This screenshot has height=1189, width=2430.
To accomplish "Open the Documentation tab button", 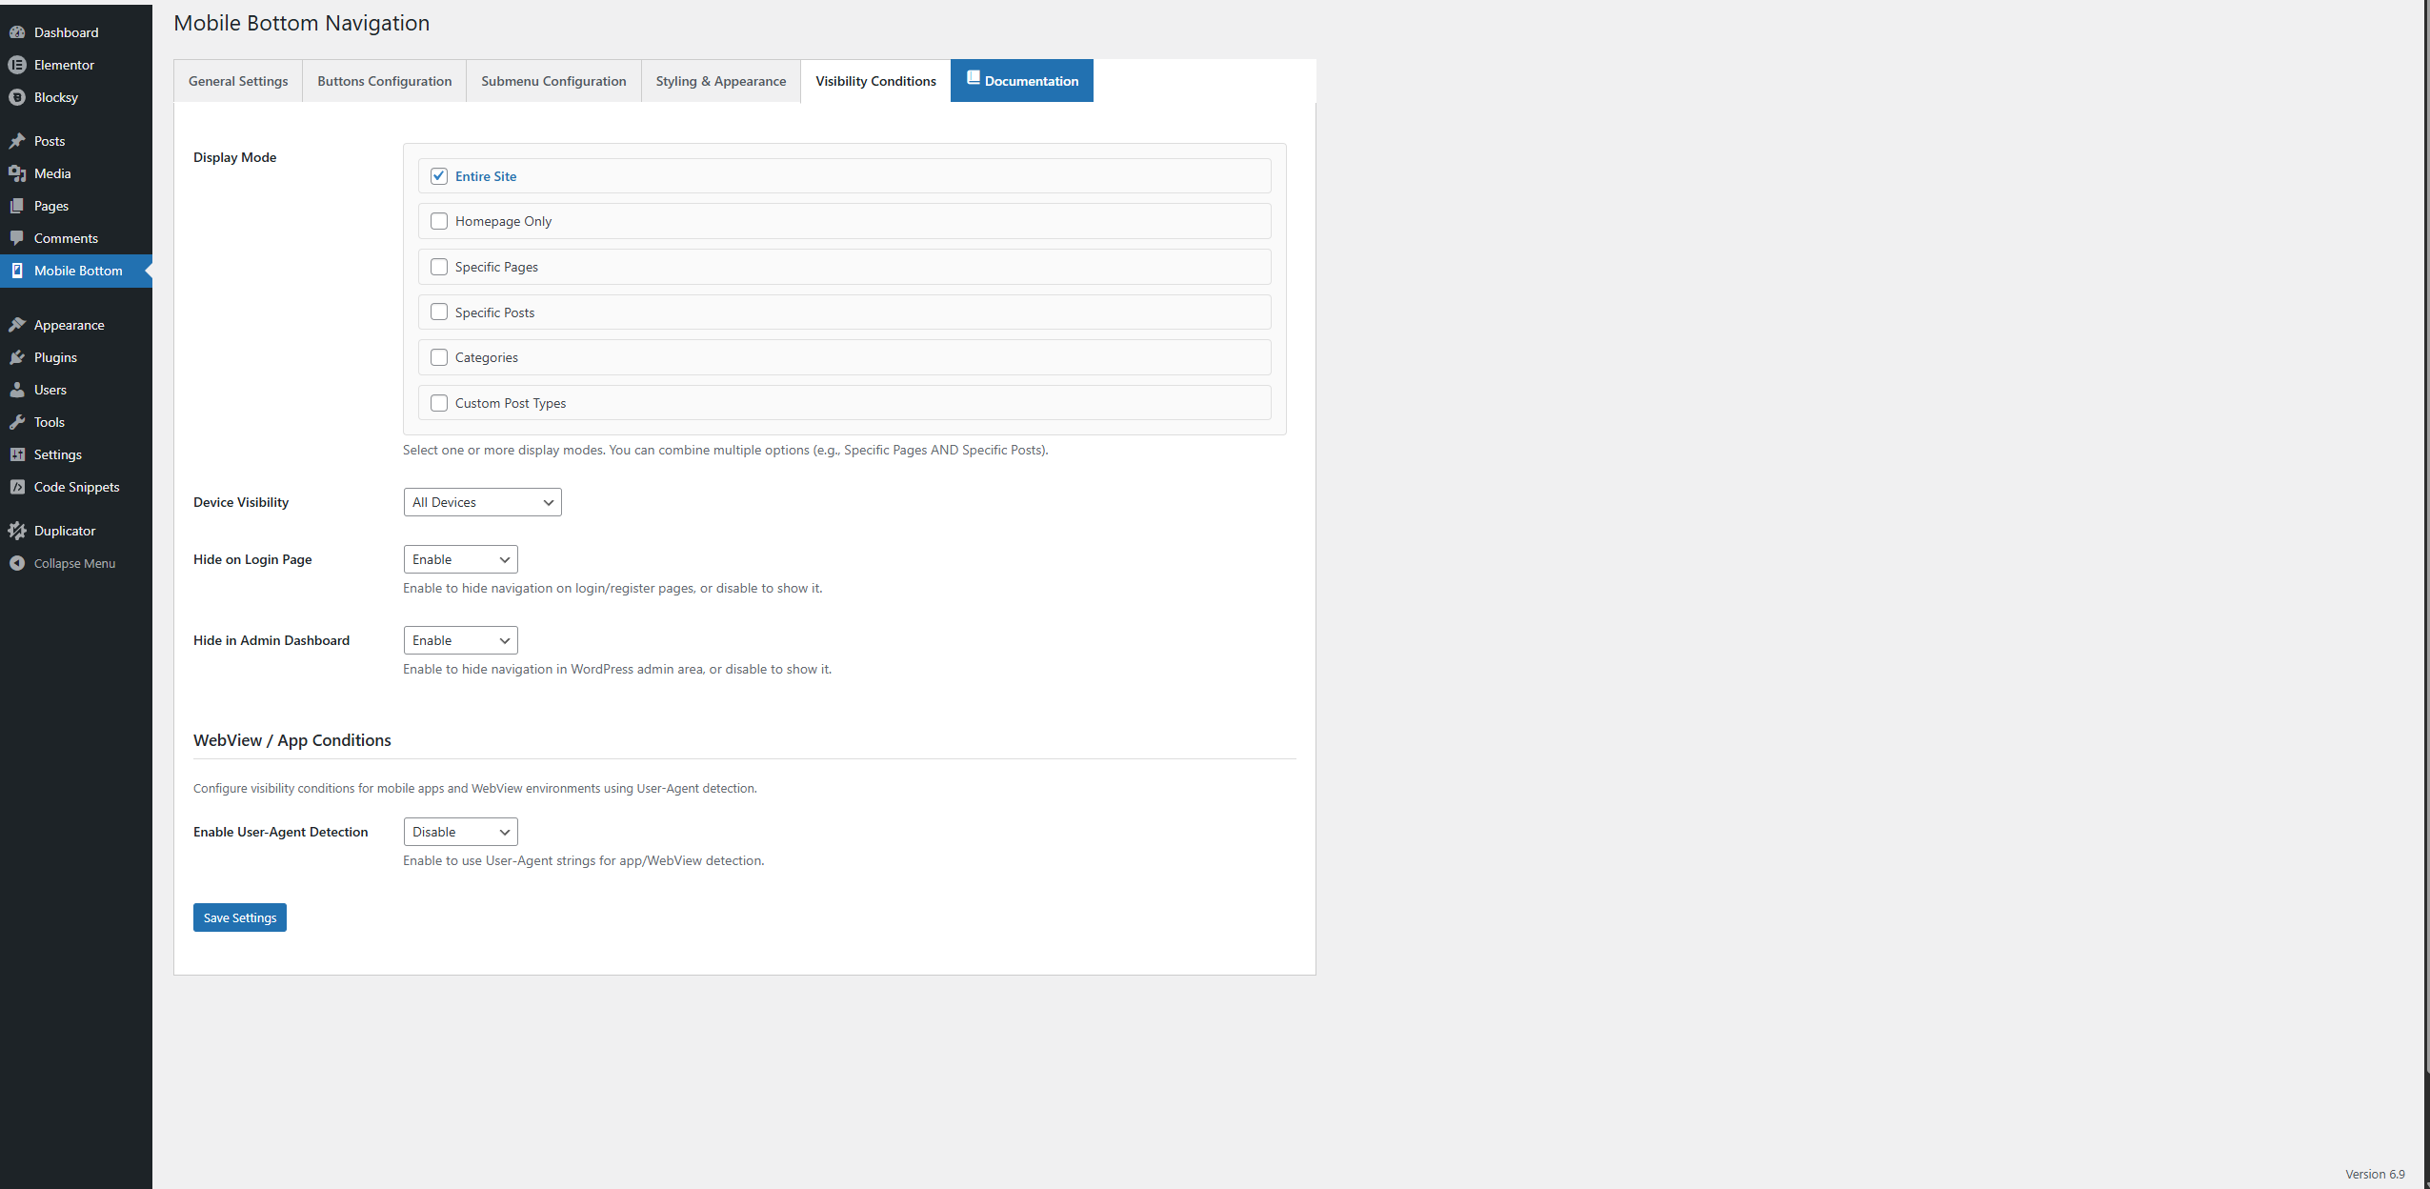I will pyautogui.click(x=1022, y=81).
